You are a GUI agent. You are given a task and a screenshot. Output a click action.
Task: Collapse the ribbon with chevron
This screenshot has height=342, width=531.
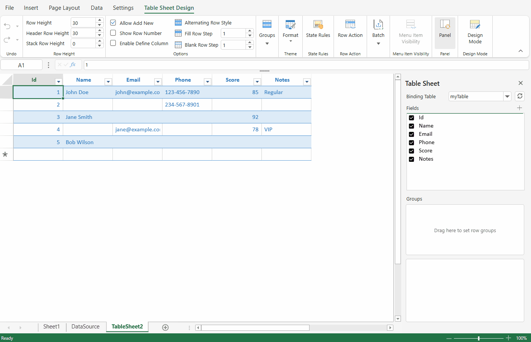[520, 51]
